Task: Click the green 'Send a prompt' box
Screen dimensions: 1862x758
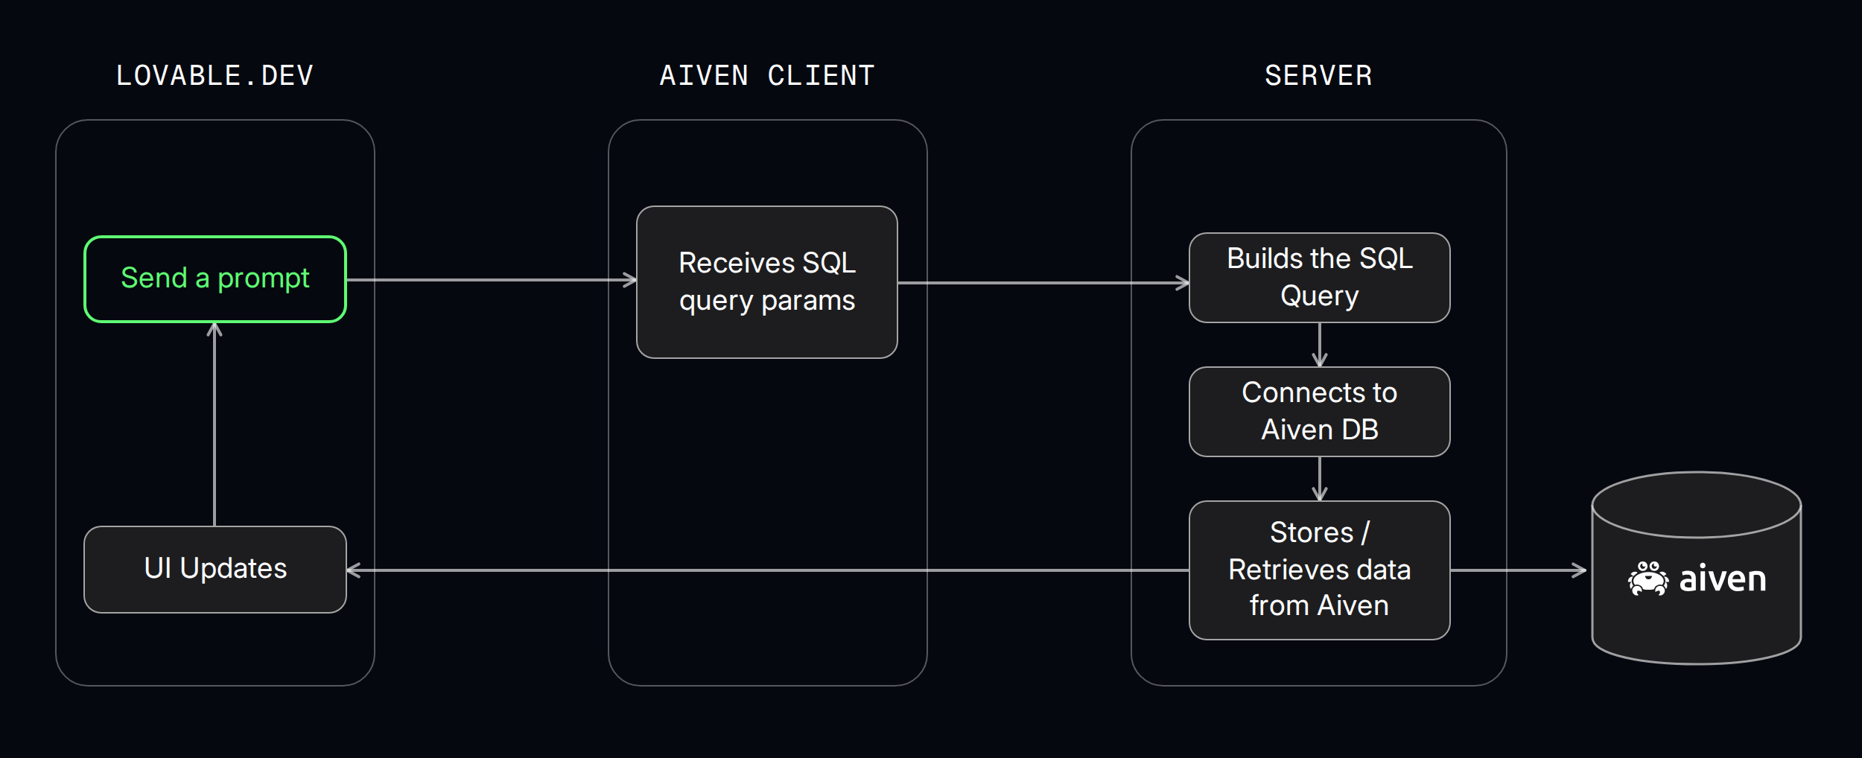Action: coord(215,279)
